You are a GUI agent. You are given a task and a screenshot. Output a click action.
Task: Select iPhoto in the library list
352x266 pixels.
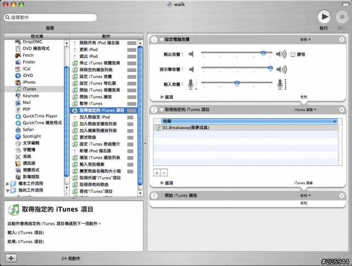(29, 82)
